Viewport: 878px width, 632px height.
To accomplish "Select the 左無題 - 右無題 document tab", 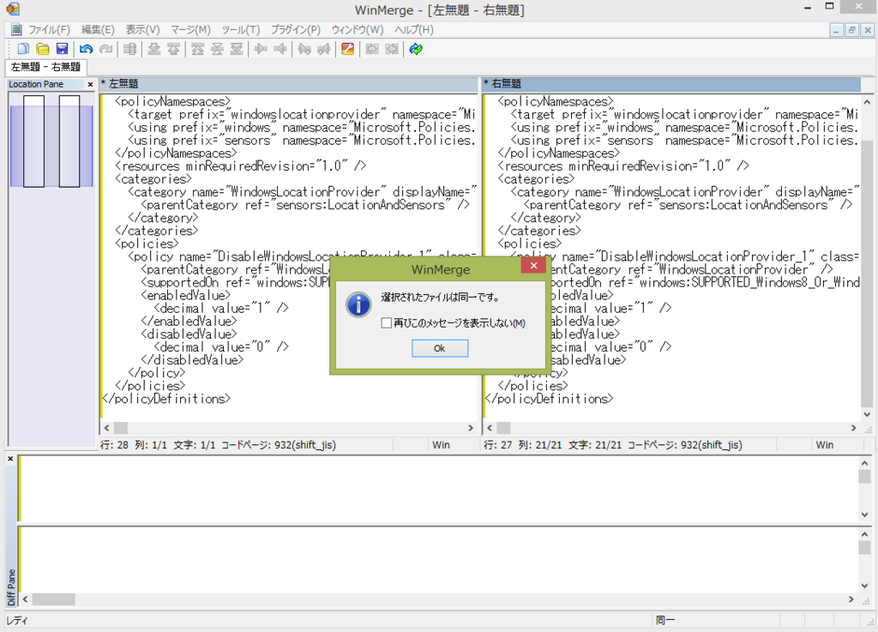I will point(46,67).
